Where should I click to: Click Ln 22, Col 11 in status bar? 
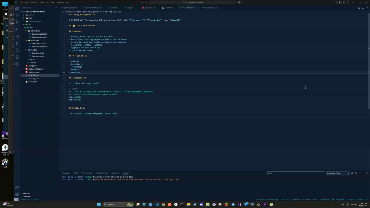[x=286, y=200]
